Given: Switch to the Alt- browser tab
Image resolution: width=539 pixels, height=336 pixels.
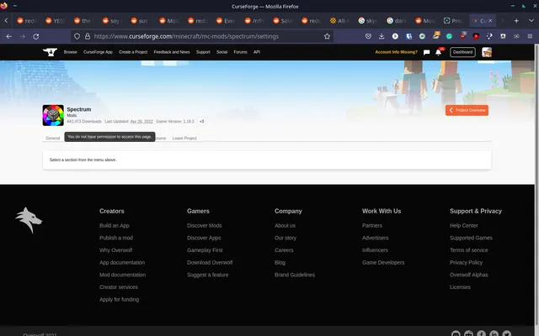Looking at the screenshot, I should 339,21.
